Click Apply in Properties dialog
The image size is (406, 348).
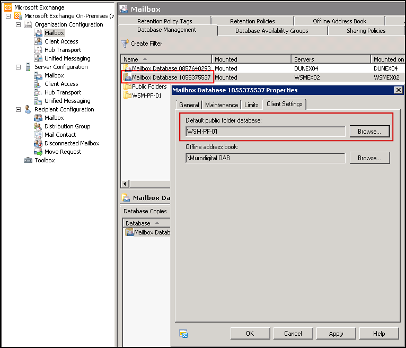tap(336, 334)
